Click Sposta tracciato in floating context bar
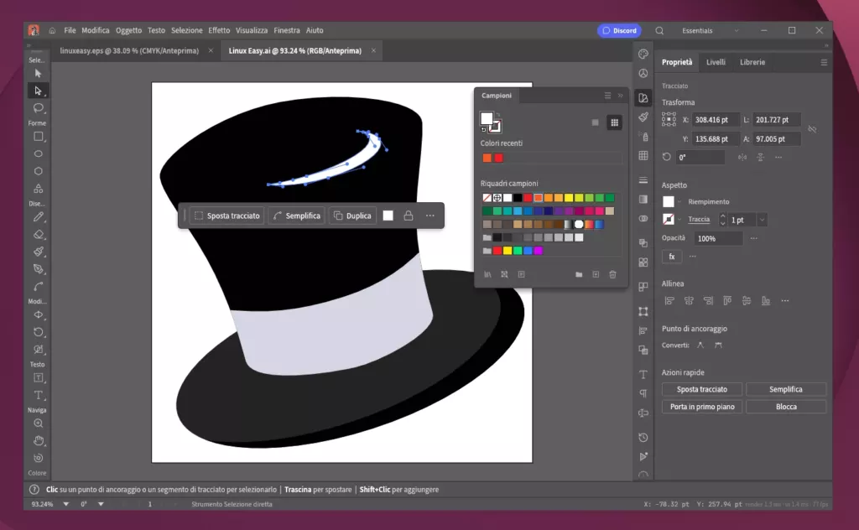Screen dimensions: 859x530 click(226, 216)
